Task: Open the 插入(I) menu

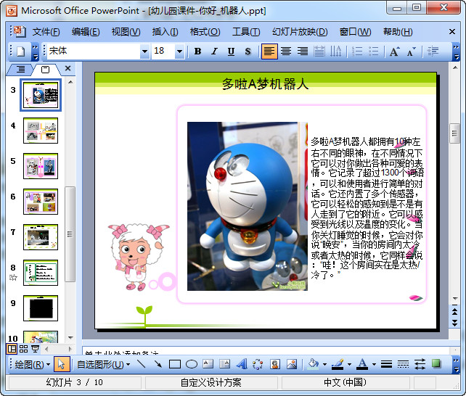Action: tap(165, 32)
